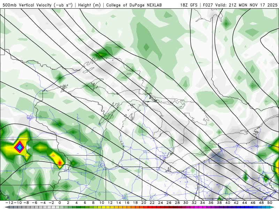Select the "24" scale value
The height and width of the screenshot is (209, 279).
point(160,203)
